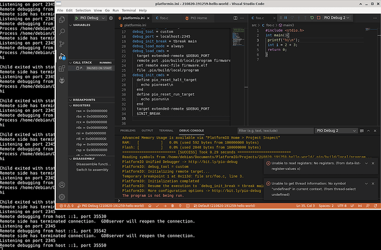Screen dimensions: 381x250
Task: Maximize the bottom panel size
Action: click(x=368, y=131)
